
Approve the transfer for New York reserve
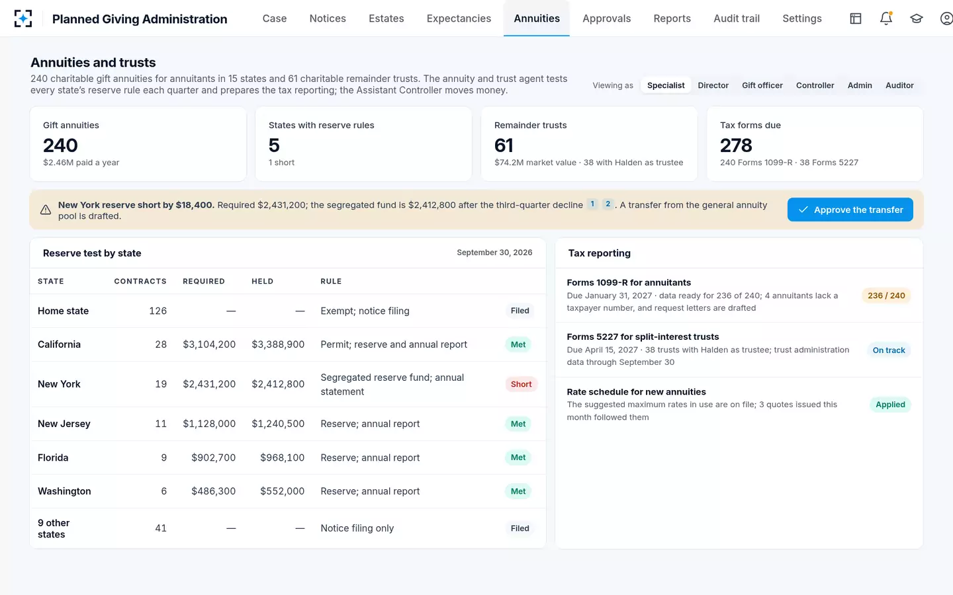click(850, 210)
